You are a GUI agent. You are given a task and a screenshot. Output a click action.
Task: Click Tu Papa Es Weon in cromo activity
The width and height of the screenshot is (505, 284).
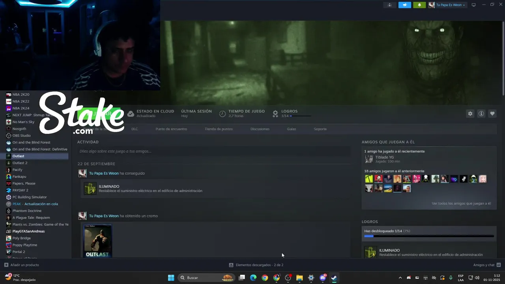point(104,216)
